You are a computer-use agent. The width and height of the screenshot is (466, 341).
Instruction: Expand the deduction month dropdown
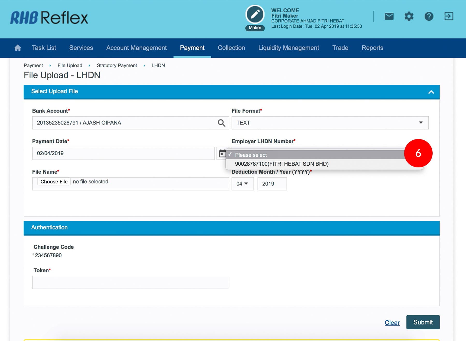pos(242,184)
